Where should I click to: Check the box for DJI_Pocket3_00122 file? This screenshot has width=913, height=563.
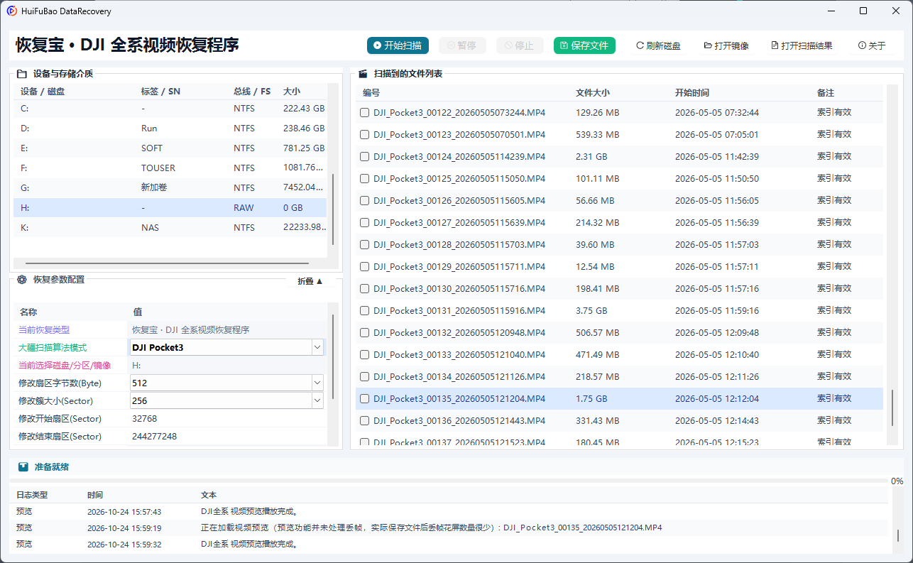[x=364, y=112]
